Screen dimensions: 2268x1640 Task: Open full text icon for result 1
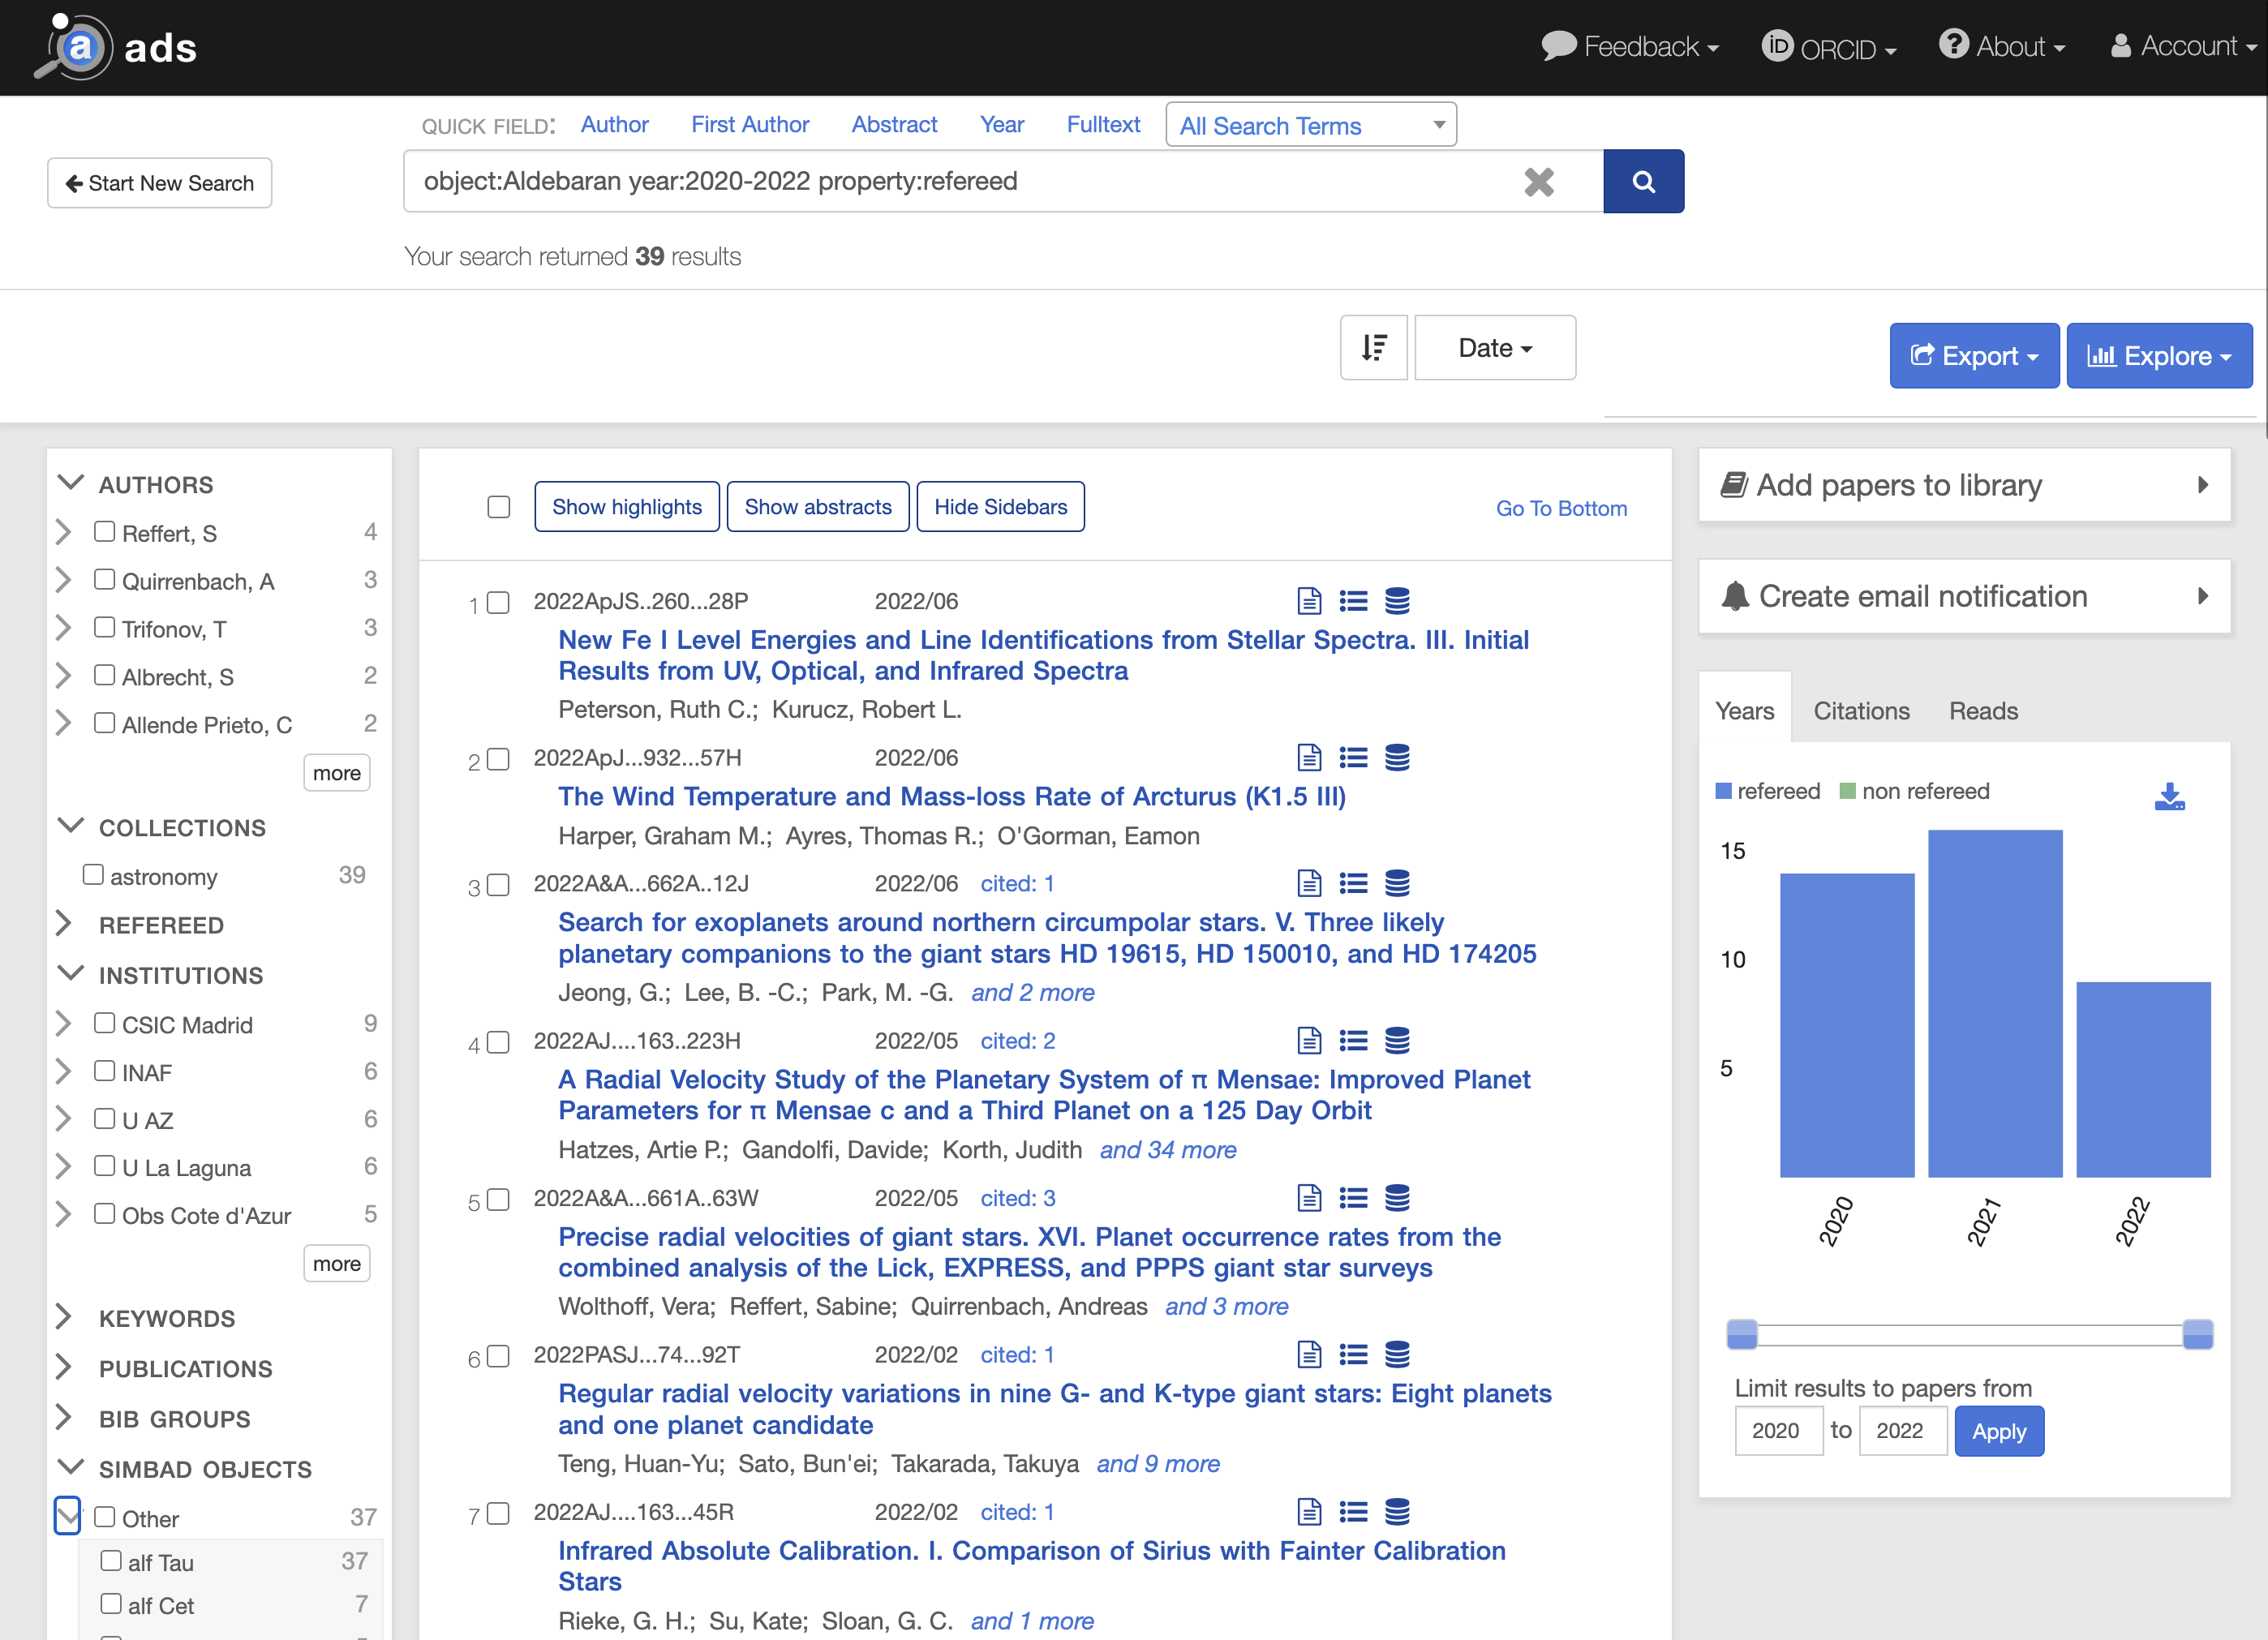(x=1308, y=601)
